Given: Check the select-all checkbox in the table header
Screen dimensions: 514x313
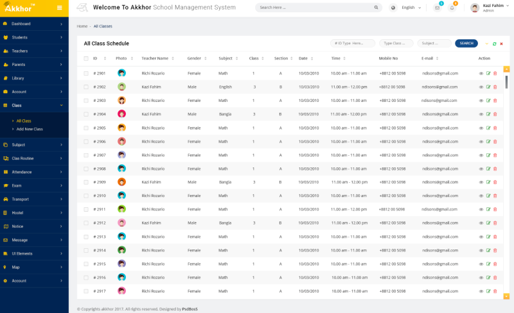Looking at the screenshot, I should [x=86, y=58].
